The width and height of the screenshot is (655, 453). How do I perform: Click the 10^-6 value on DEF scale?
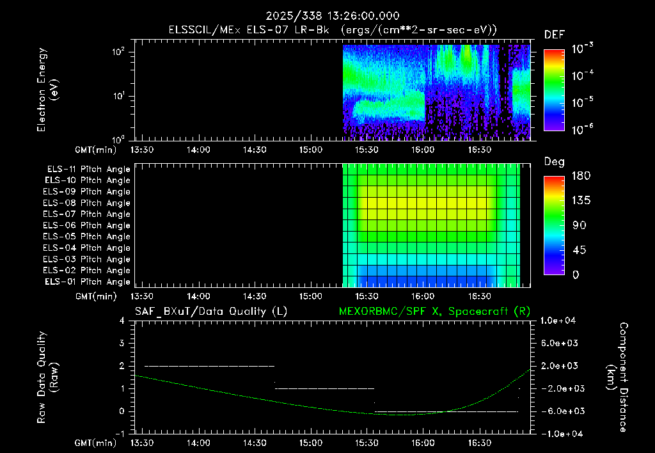point(583,129)
